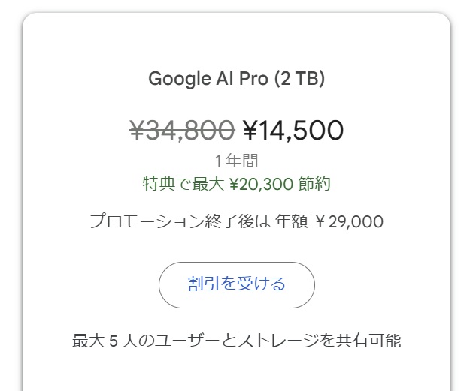Click the crossed-out ¥34,800 original price
Screen dimensions: 476x391
coord(182,131)
